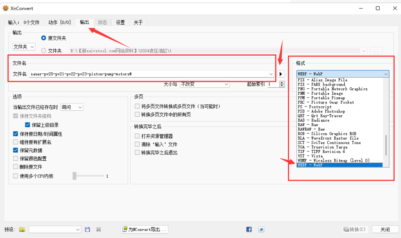Toggle 保持原日期/时间属性 checkbox
This screenshot has height=238, width=401.
pyautogui.click(x=16, y=134)
